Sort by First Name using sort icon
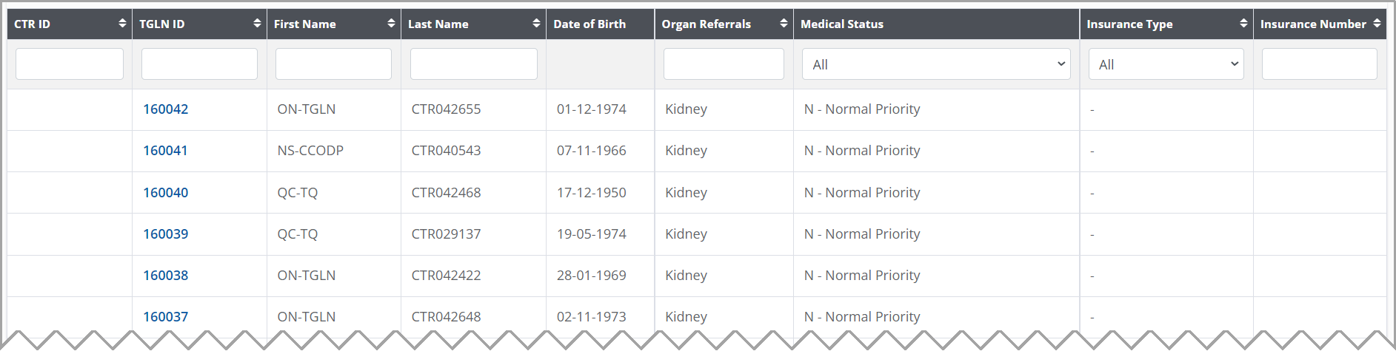The height and width of the screenshot is (351, 1396). click(391, 24)
